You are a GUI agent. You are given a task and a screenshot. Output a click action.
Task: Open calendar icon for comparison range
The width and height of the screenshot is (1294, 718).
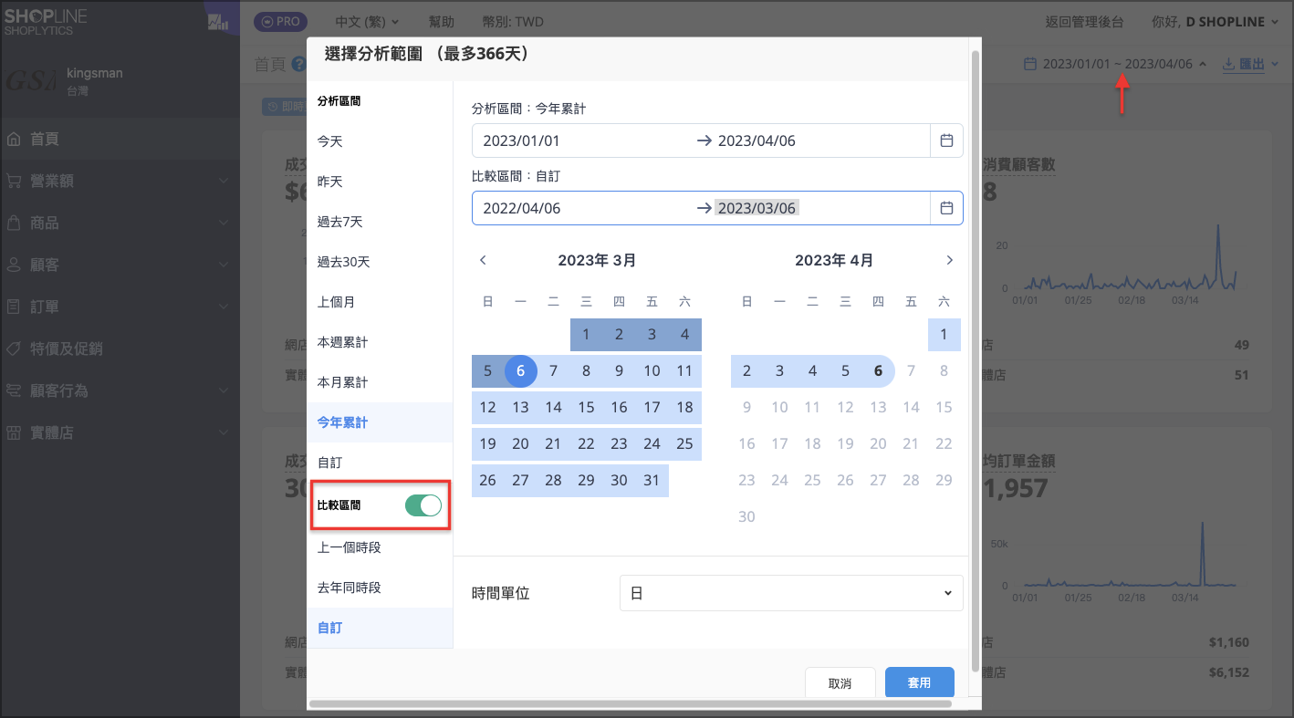(x=946, y=208)
